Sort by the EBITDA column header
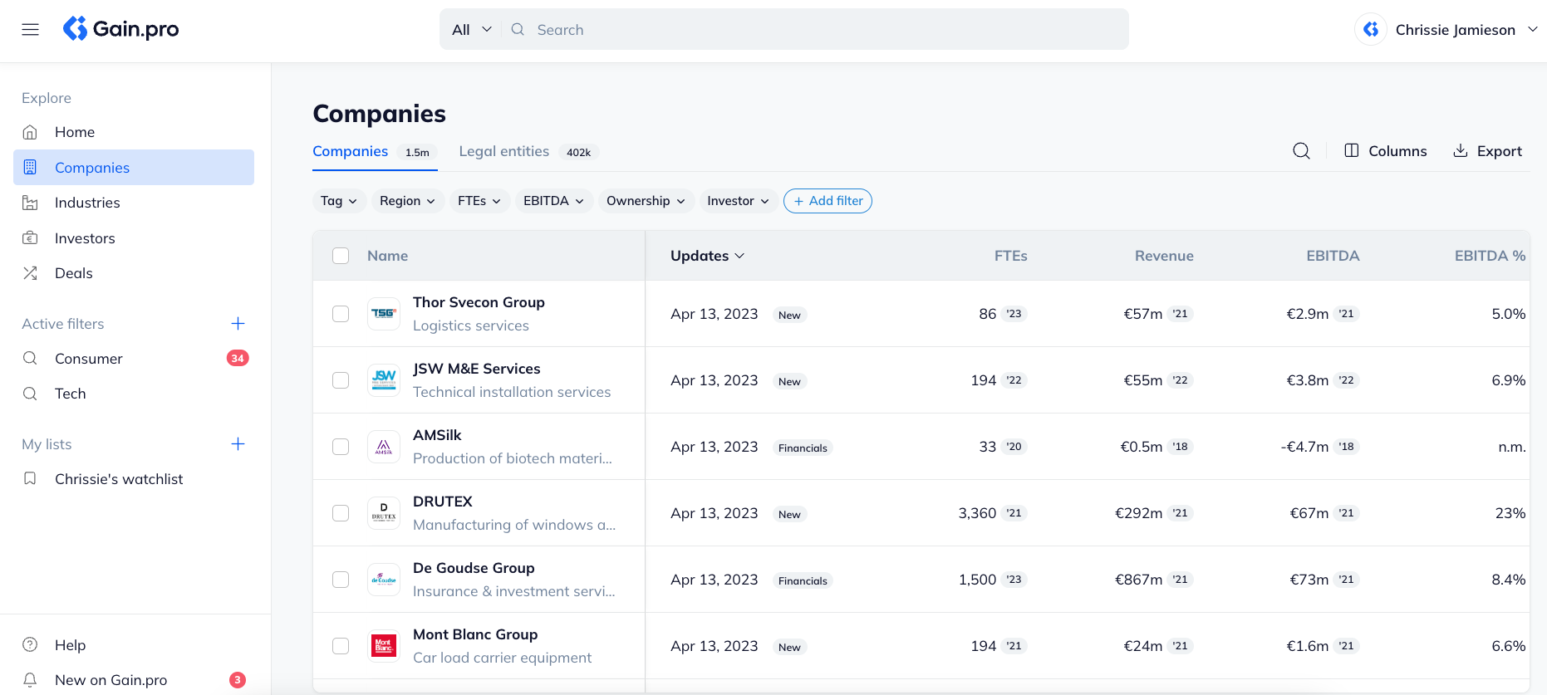The height and width of the screenshot is (695, 1547). [1333, 256]
